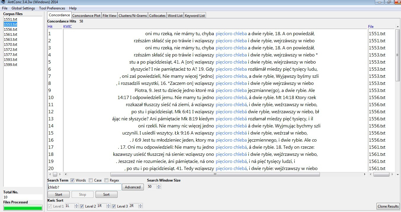Decrease the Search Window Size value
Viewport: 401px width, 212px height.
coord(159,188)
